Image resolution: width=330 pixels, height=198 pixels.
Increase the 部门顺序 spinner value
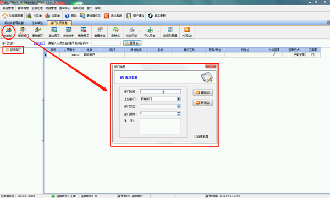(x=179, y=113)
